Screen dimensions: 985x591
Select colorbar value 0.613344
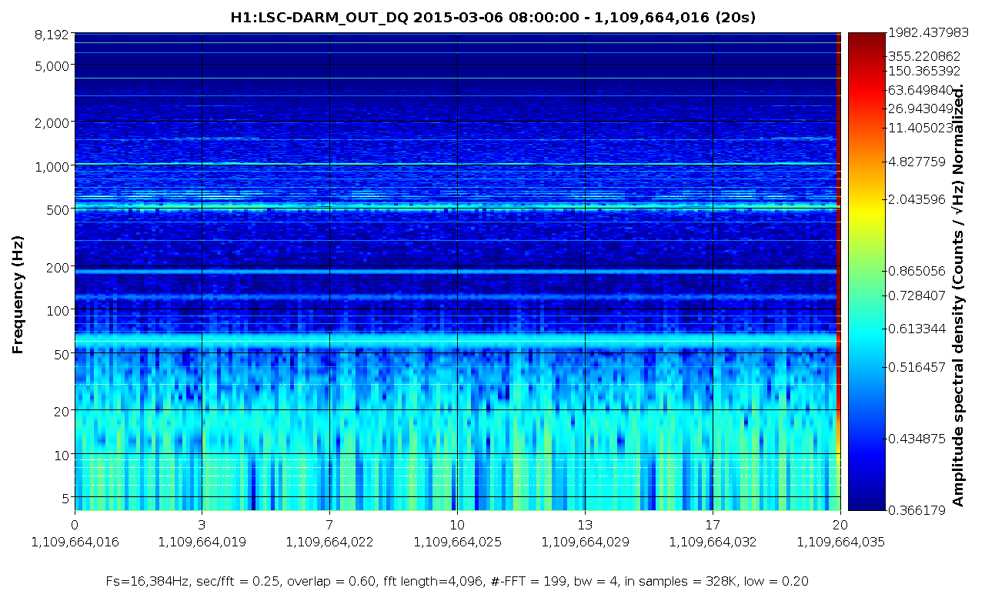click(x=917, y=329)
